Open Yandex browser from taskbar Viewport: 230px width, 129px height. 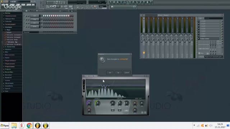(22, 125)
